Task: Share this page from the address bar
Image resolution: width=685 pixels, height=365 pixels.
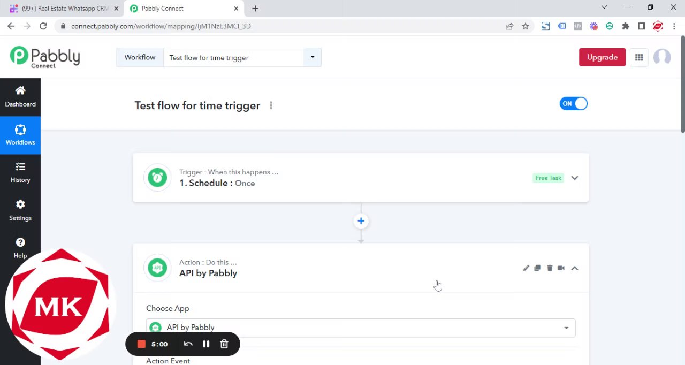Action: click(x=509, y=26)
